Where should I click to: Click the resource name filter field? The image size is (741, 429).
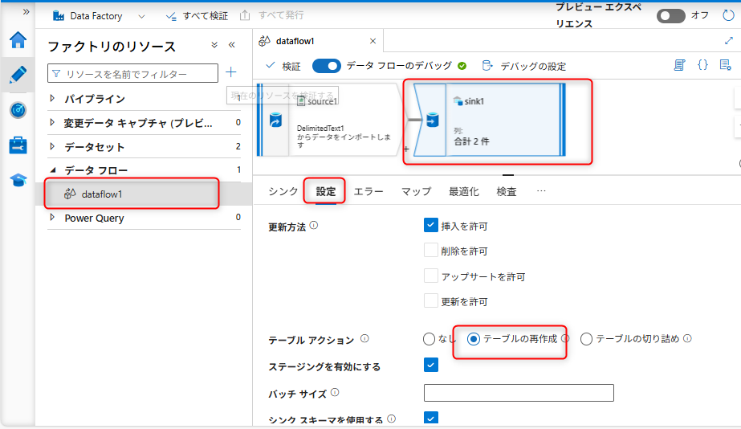132,73
